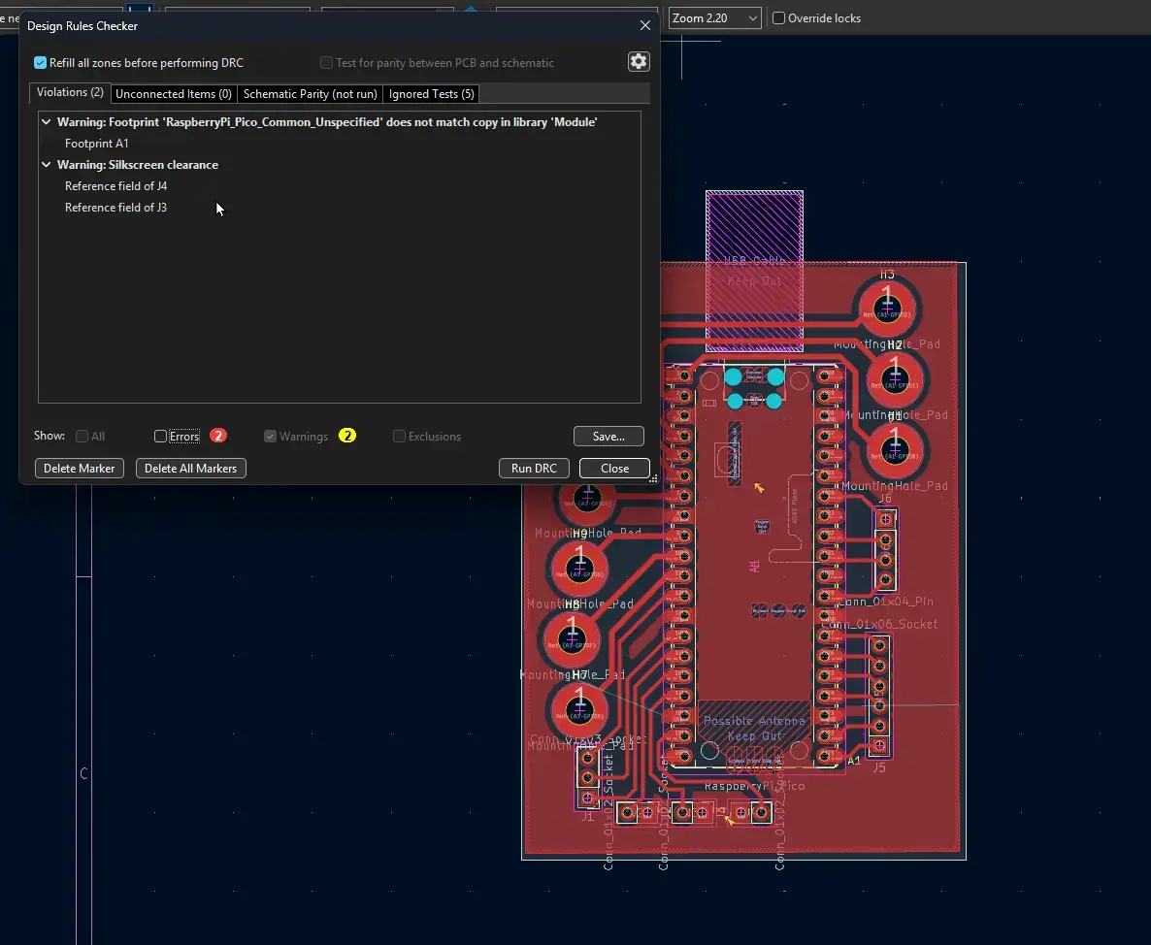Select the Reference field of J4 entry

(x=116, y=186)
